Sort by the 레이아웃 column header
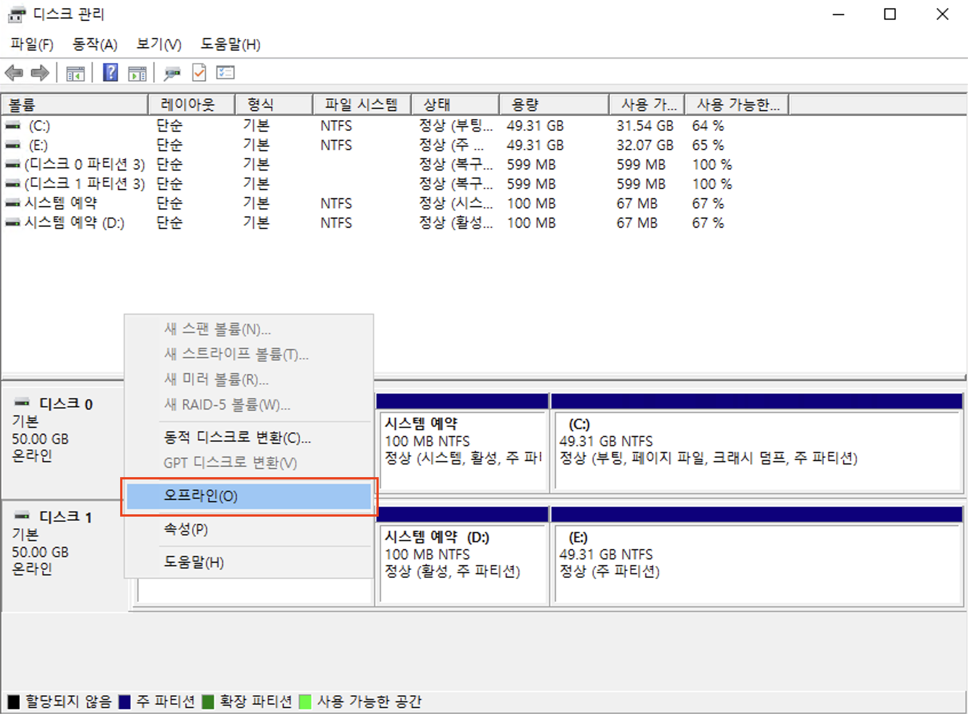 point(192,105)
